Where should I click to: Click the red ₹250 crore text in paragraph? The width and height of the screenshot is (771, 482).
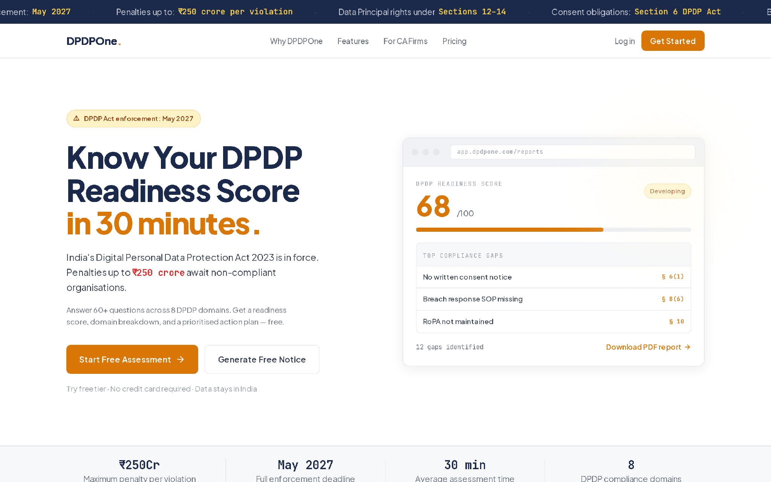click(158, 272)
